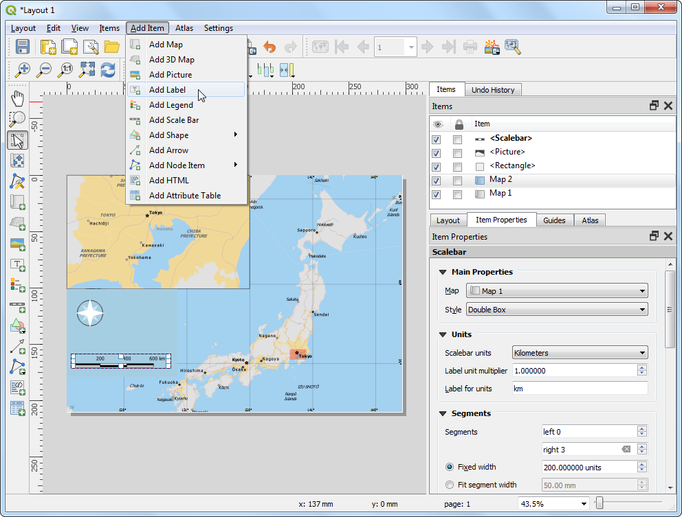The image size is (682, 517).
Task: Click the Undo arrow icon
Action: [269, 47]
